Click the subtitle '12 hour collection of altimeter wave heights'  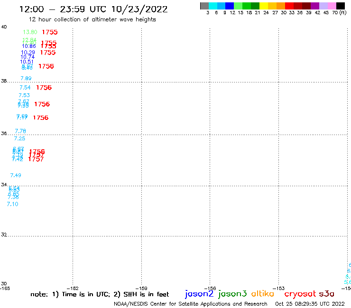[x=92, y=19]
